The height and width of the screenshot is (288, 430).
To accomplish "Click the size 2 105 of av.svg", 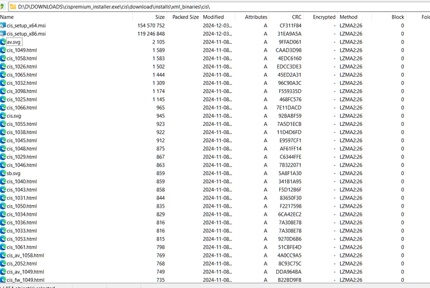I will 158,42.
